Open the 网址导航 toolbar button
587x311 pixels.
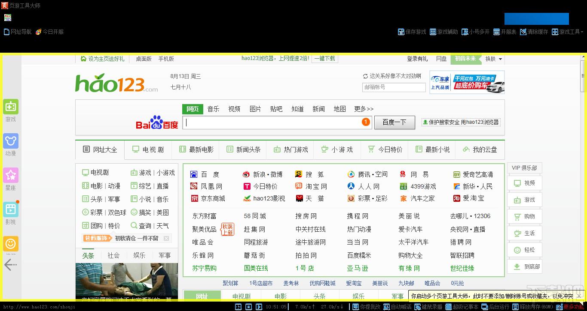(18, 32)
